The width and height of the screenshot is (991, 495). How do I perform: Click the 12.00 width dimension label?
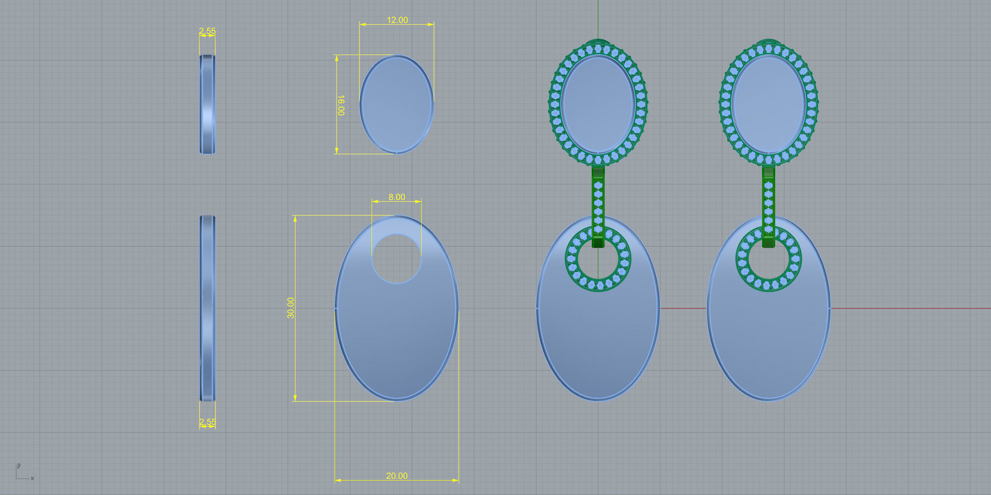397,20
